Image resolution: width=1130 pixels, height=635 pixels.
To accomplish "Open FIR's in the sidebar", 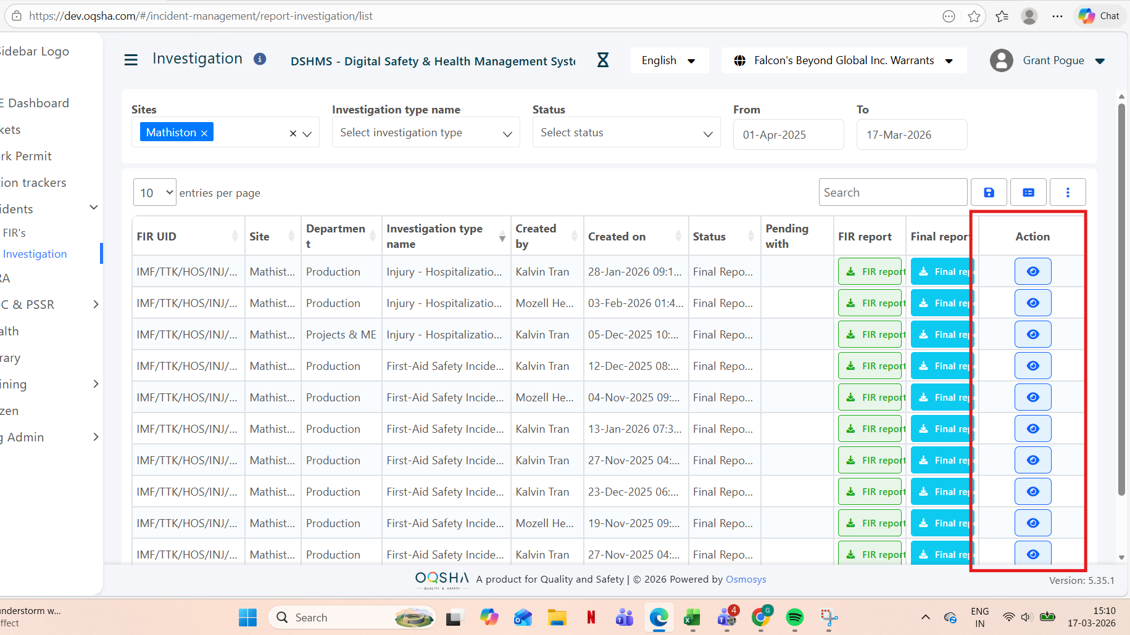I will coord(14,232).
